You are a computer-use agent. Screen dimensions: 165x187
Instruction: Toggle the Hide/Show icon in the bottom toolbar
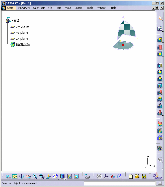tap(70, 176)
